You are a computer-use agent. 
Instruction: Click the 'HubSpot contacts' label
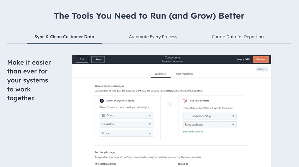click(199, 100)
